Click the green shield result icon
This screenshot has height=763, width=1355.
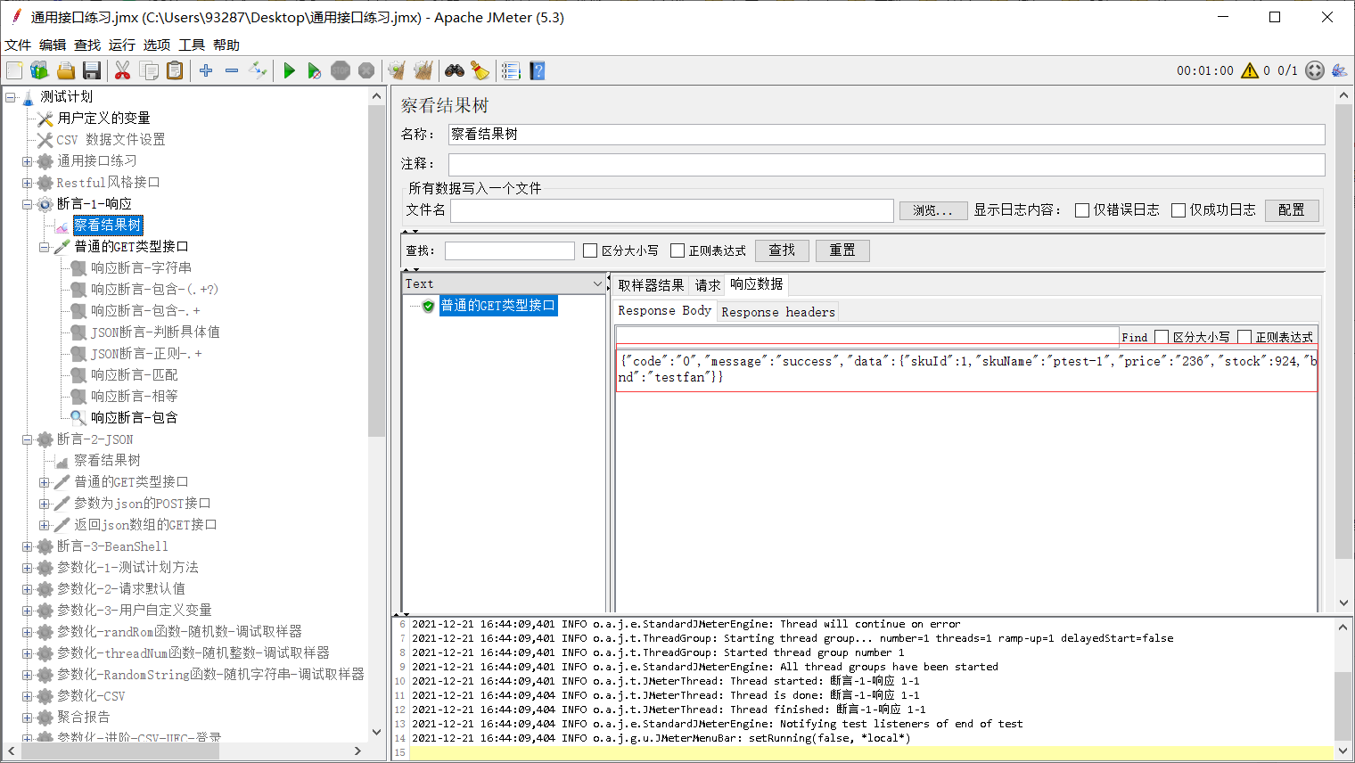(428, 306)
